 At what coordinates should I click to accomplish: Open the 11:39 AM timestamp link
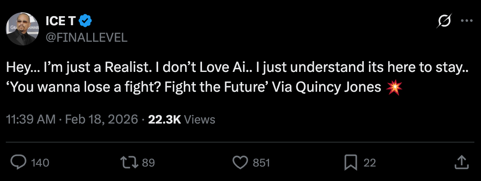(31, 119)
